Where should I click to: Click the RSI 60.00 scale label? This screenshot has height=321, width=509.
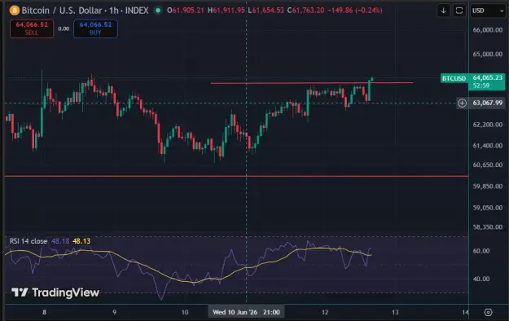click(481, 251)
